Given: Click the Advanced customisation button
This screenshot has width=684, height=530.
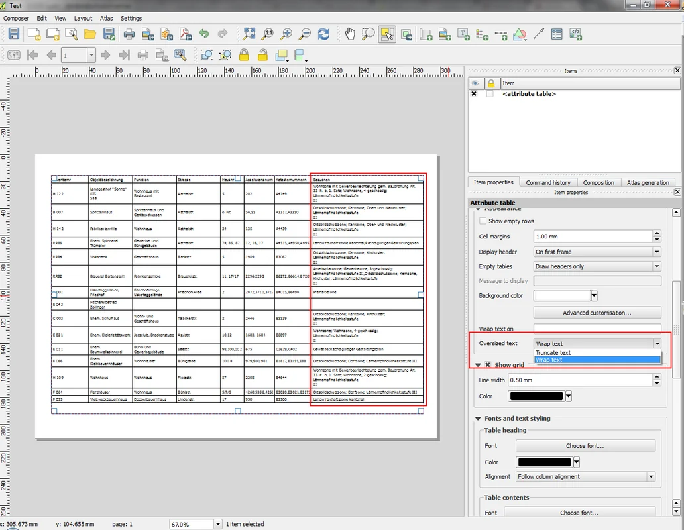Looking at the screenshot, I should click(597, 313).
